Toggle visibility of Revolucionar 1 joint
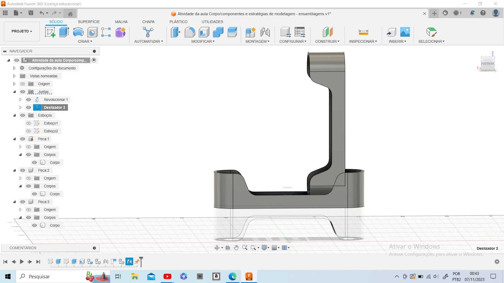 coord(29,100)
